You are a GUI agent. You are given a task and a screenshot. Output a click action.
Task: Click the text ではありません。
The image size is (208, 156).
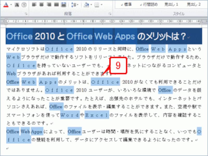(x=25, y=90)
